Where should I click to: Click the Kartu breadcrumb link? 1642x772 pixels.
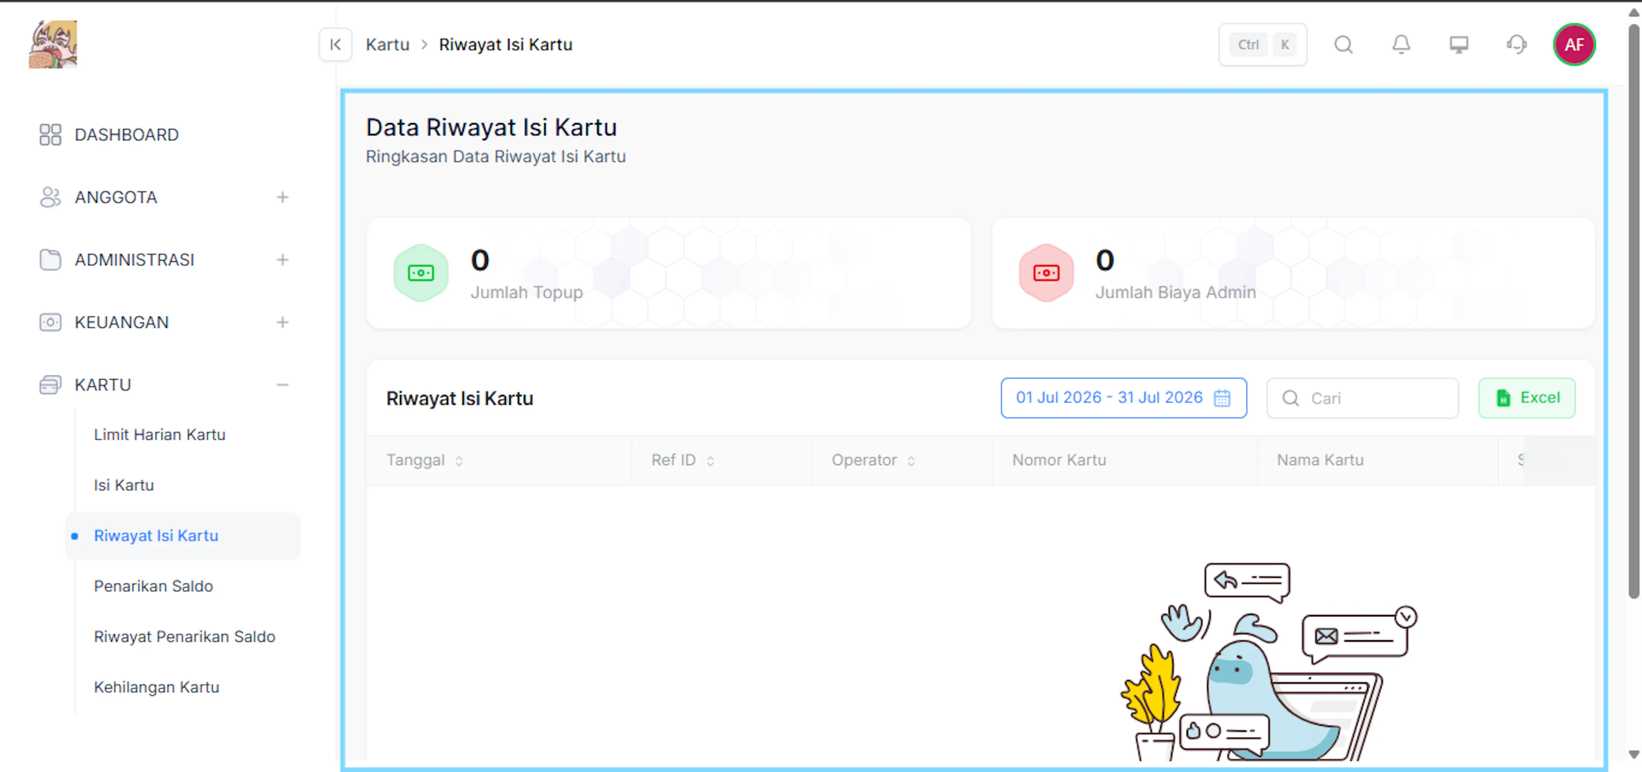coord(387,44)
